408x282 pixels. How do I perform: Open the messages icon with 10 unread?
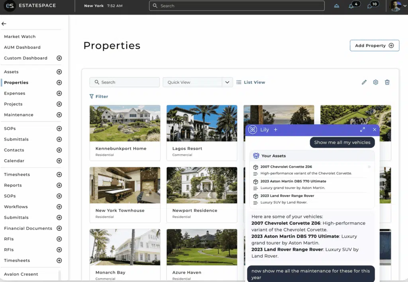point(371,6)
